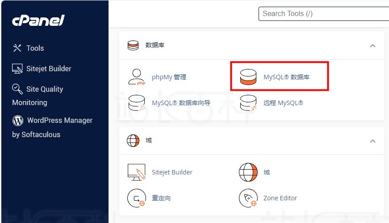Click the phpMy 管理 user icon

pyautogui.click(x=137, y=77)
